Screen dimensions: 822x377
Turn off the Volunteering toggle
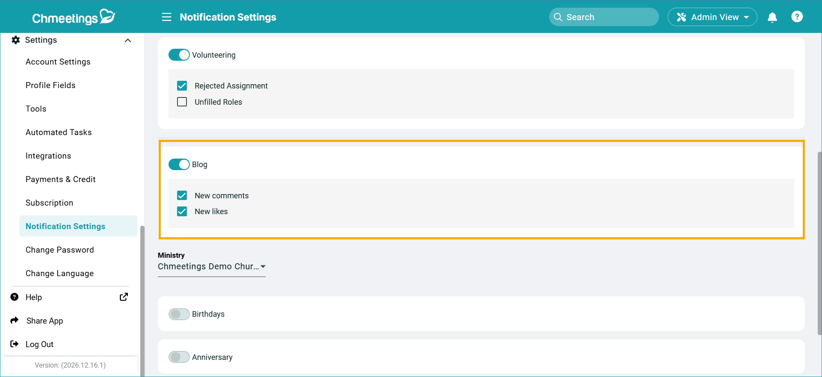point(179,55)
